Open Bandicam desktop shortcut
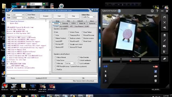172x97 pixels. click(5, 87)
